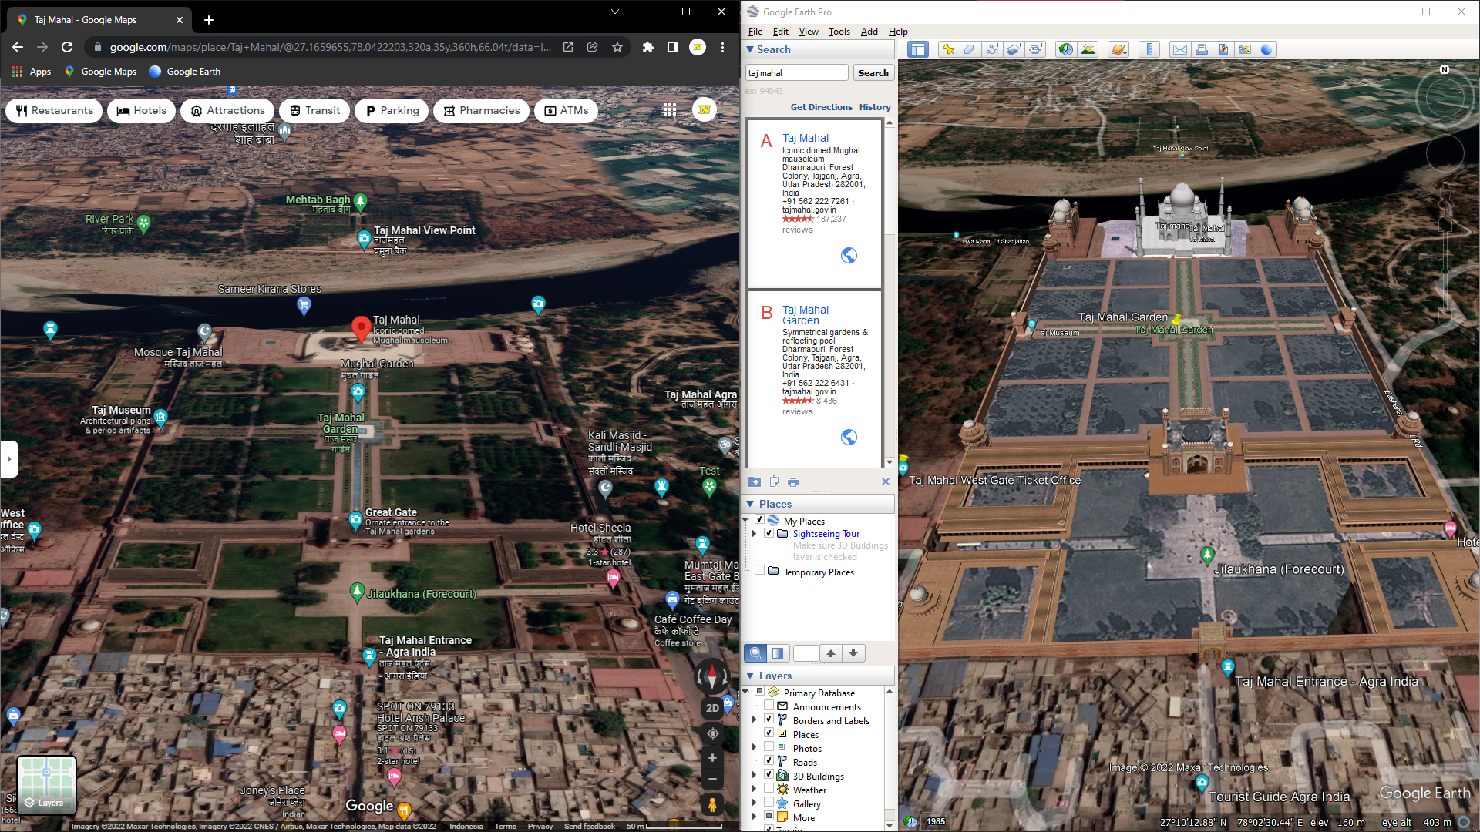Uncheck the Places layer checkbox
This screenshot has width=1480, height=832.
[x=769, y=733]
